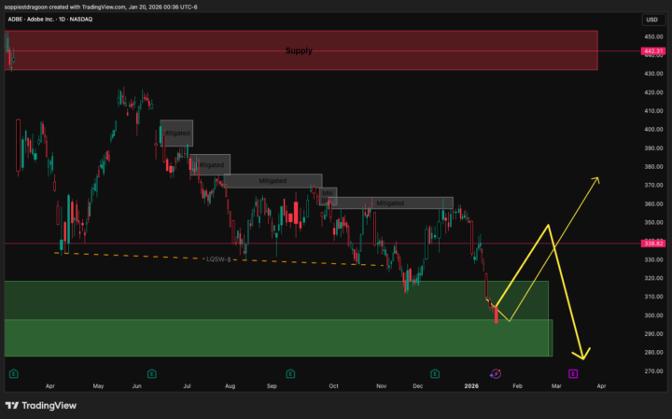Click the 400.00 price axis value

click(x=653, y=130)
